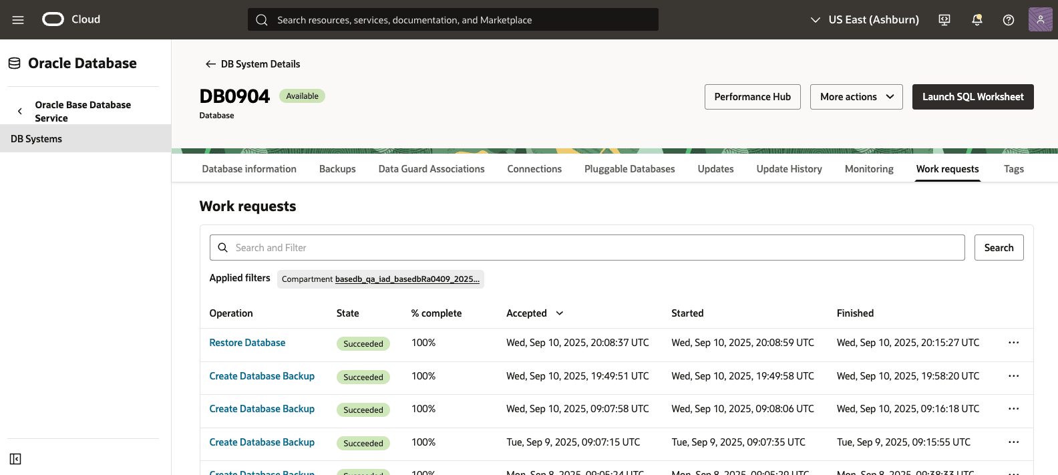Click the Finished column header

pos(855,313)
